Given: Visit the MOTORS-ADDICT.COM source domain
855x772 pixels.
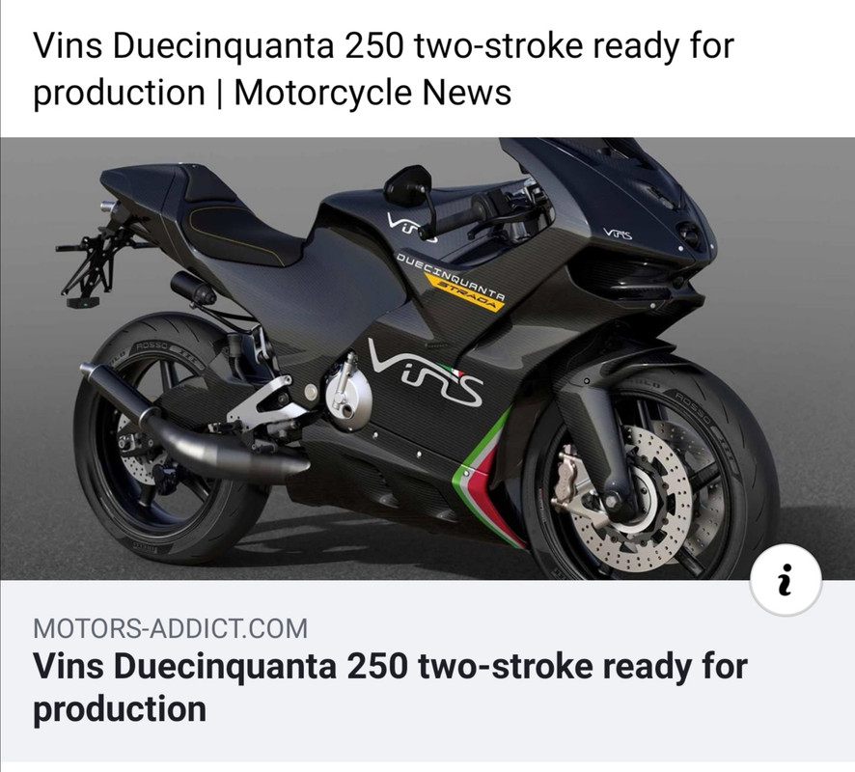Looking at the screenshot, I should 170,628.
